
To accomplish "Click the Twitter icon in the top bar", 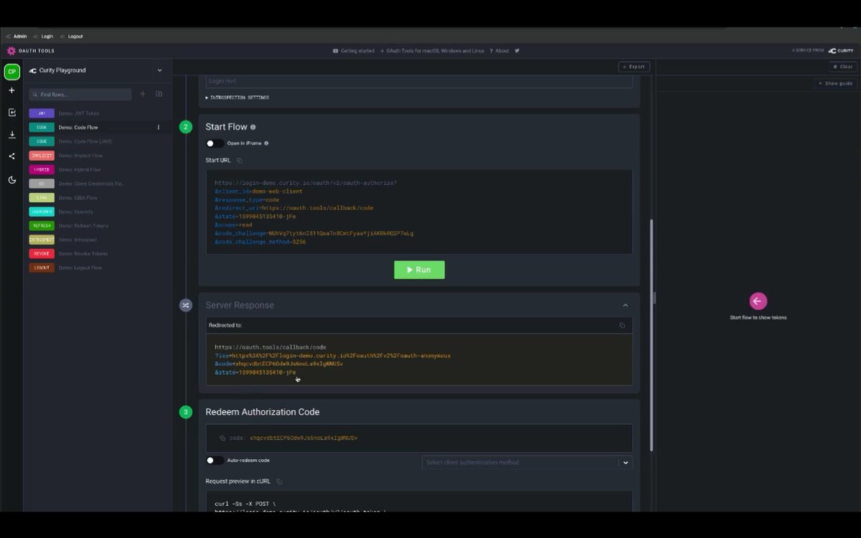I will click(x=517, y=51).
